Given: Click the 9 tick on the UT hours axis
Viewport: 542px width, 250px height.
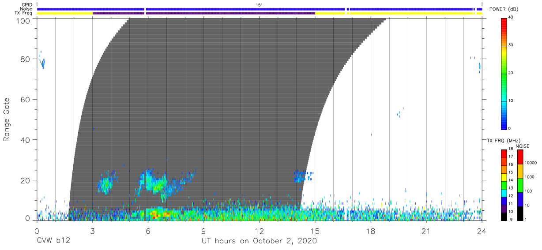Looking at the screenshot, I should [204, 231].
